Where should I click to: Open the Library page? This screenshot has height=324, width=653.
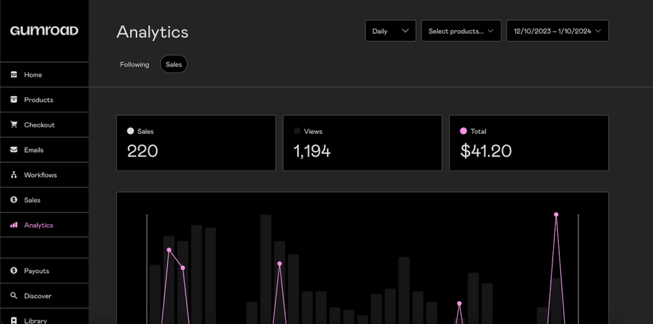[44, 316]
